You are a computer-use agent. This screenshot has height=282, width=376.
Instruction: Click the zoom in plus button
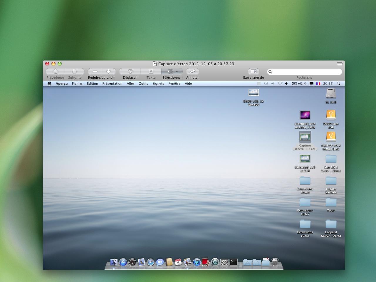tap(108, 71)
